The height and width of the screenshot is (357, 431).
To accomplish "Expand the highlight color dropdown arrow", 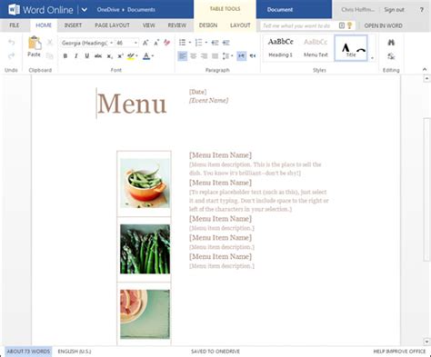I will coord(136,56).
